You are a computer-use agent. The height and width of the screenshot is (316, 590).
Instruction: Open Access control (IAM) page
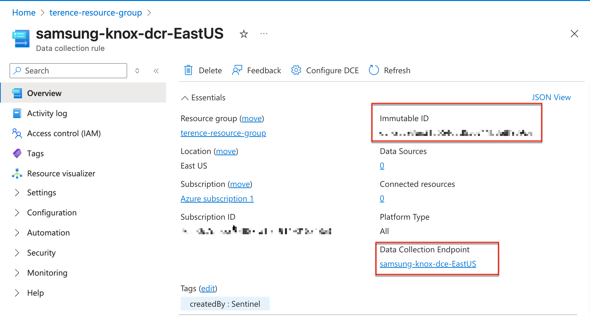pyautogui.click(x=64, y=133)
